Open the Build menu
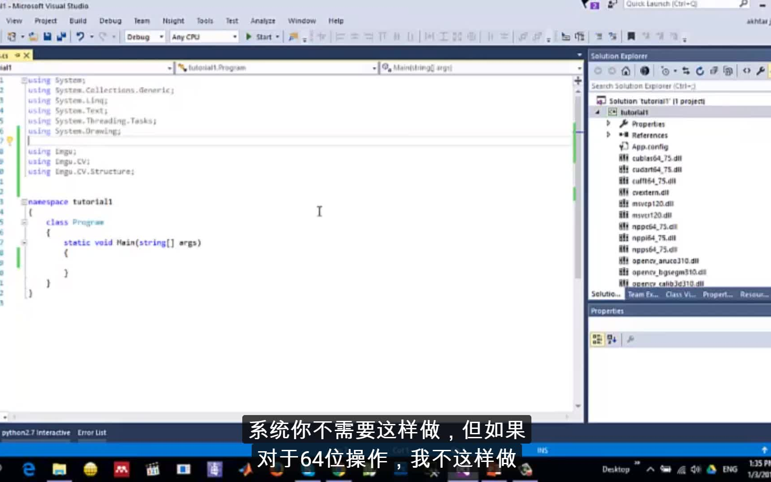This screenshot has height=482, width=771. (78, 21)
